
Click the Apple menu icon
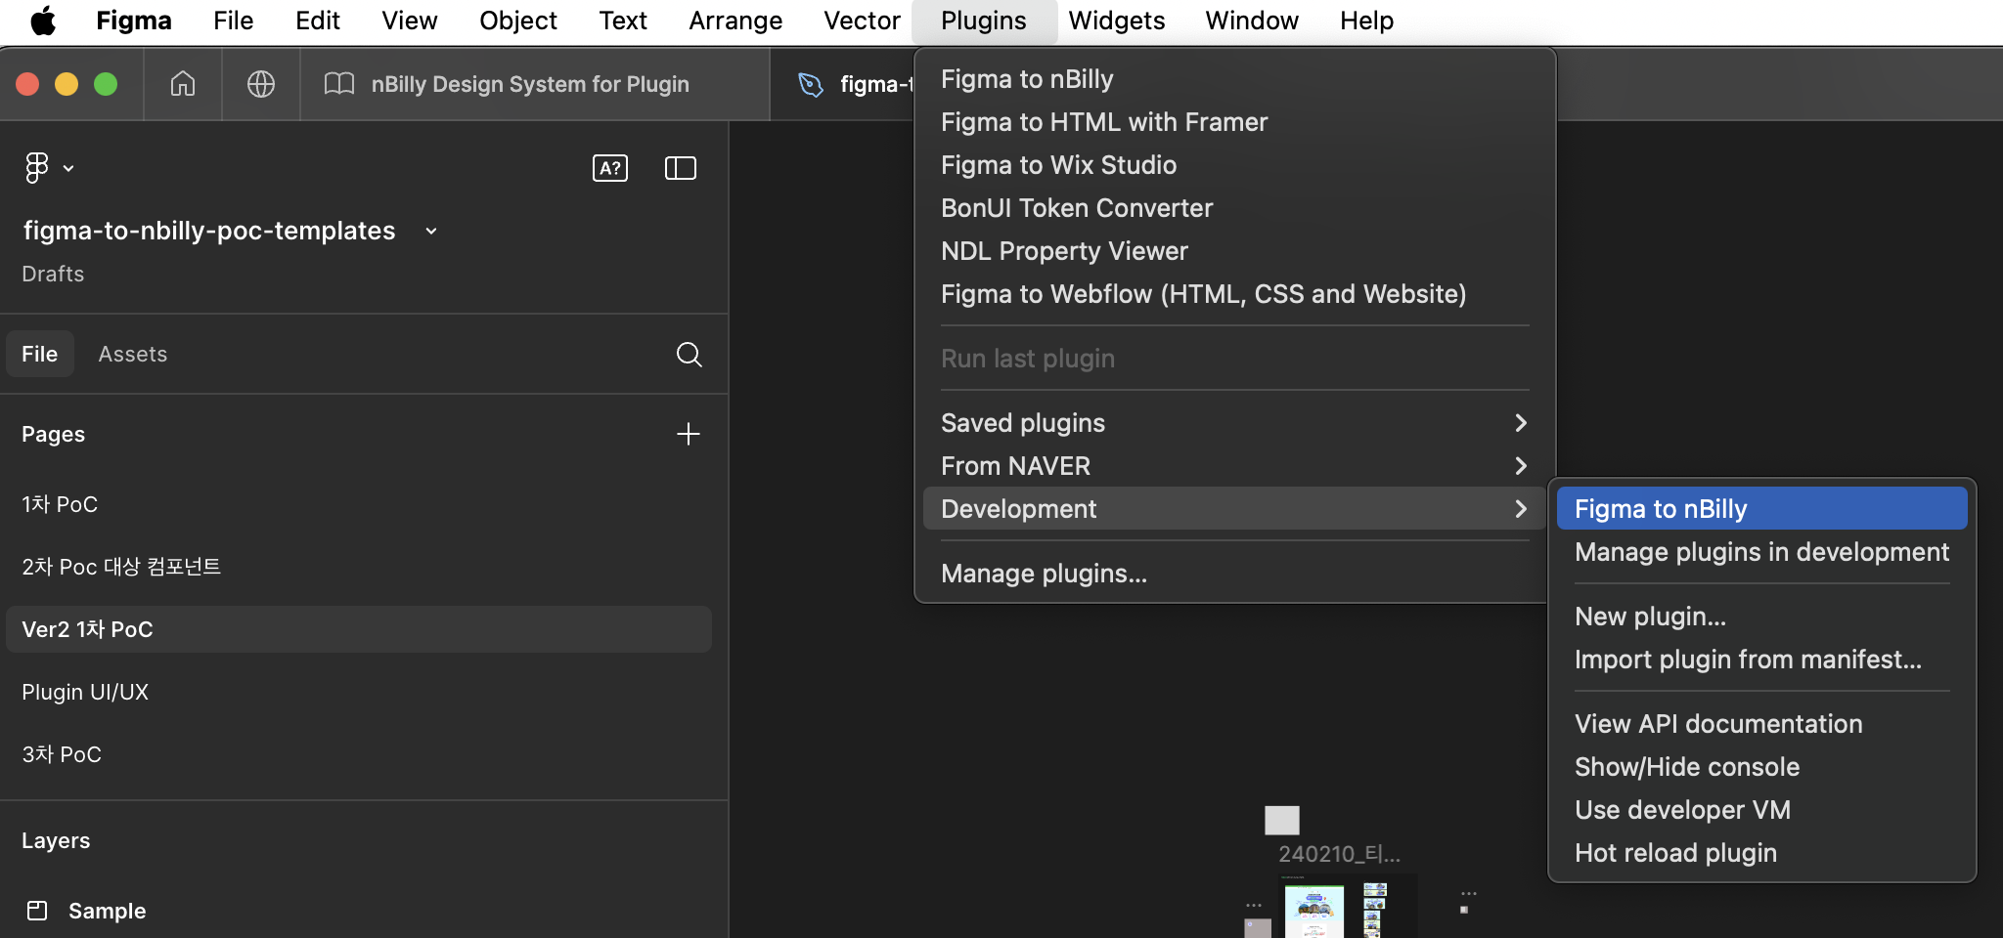coord(43,21)
